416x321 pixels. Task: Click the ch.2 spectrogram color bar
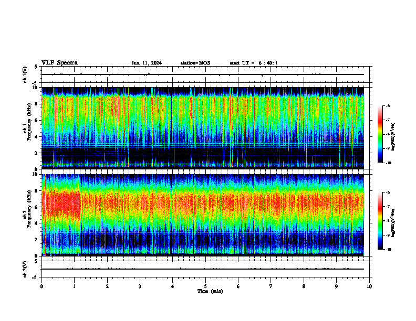pyautogui.click(x=380, y=221)
